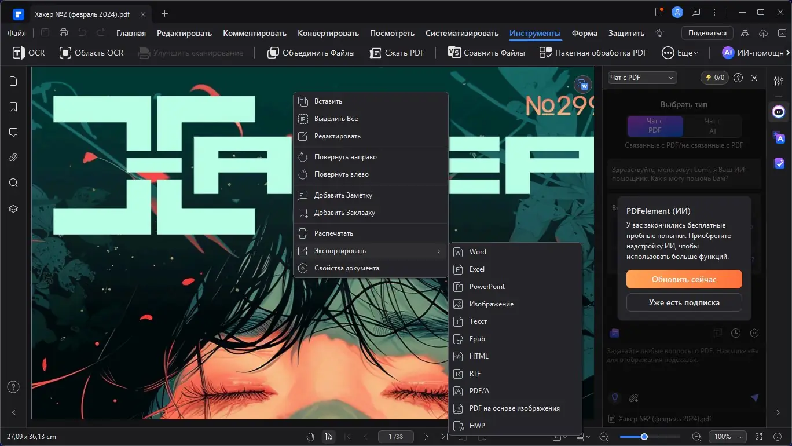Click the print icon in the quick toolbar
The width and height of the screenshot is (792, 446).
point(64,33)
